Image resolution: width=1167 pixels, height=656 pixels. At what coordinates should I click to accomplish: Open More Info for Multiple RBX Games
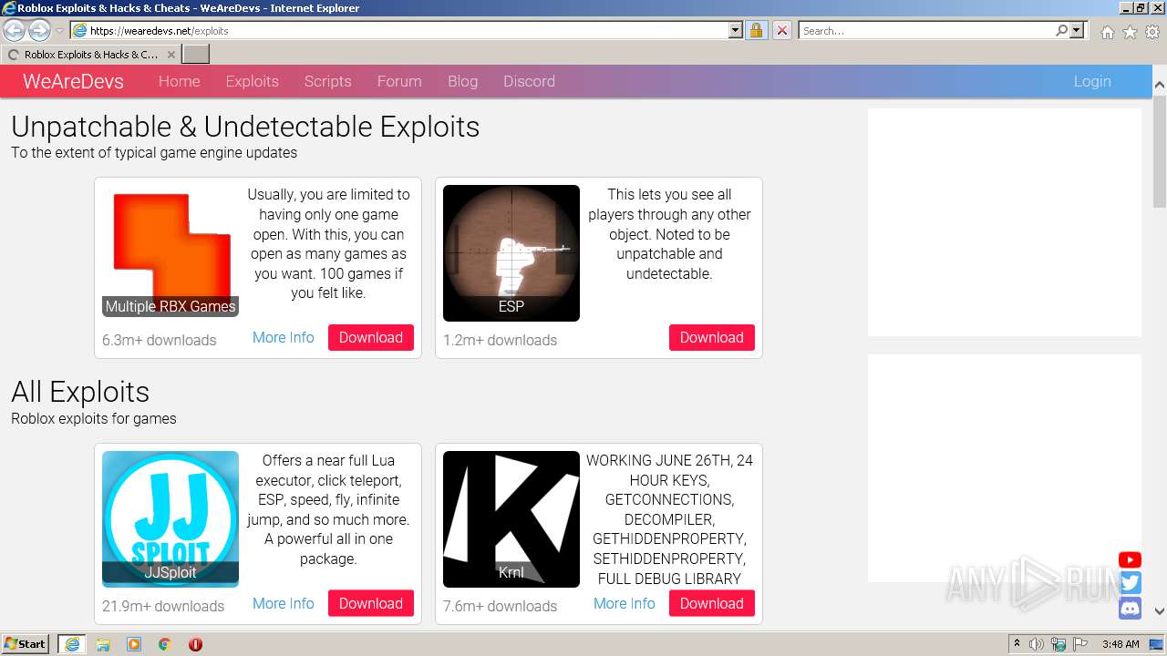(283, 337)
